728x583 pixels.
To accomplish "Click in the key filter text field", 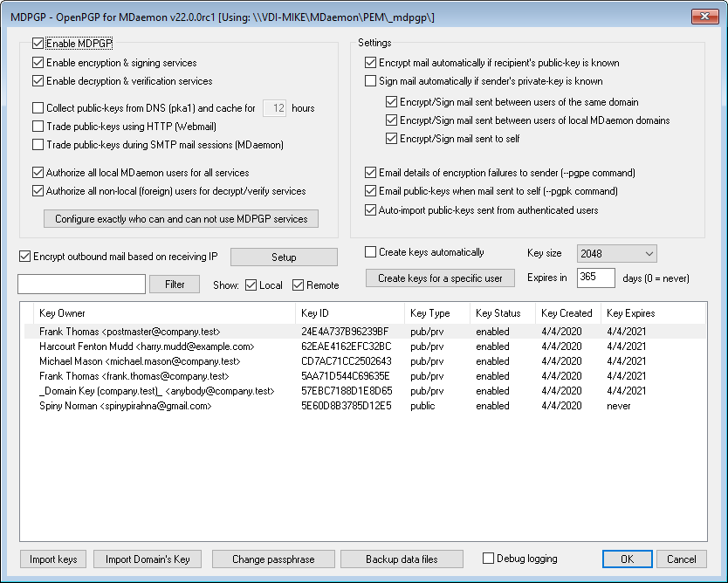I will 81,284.
